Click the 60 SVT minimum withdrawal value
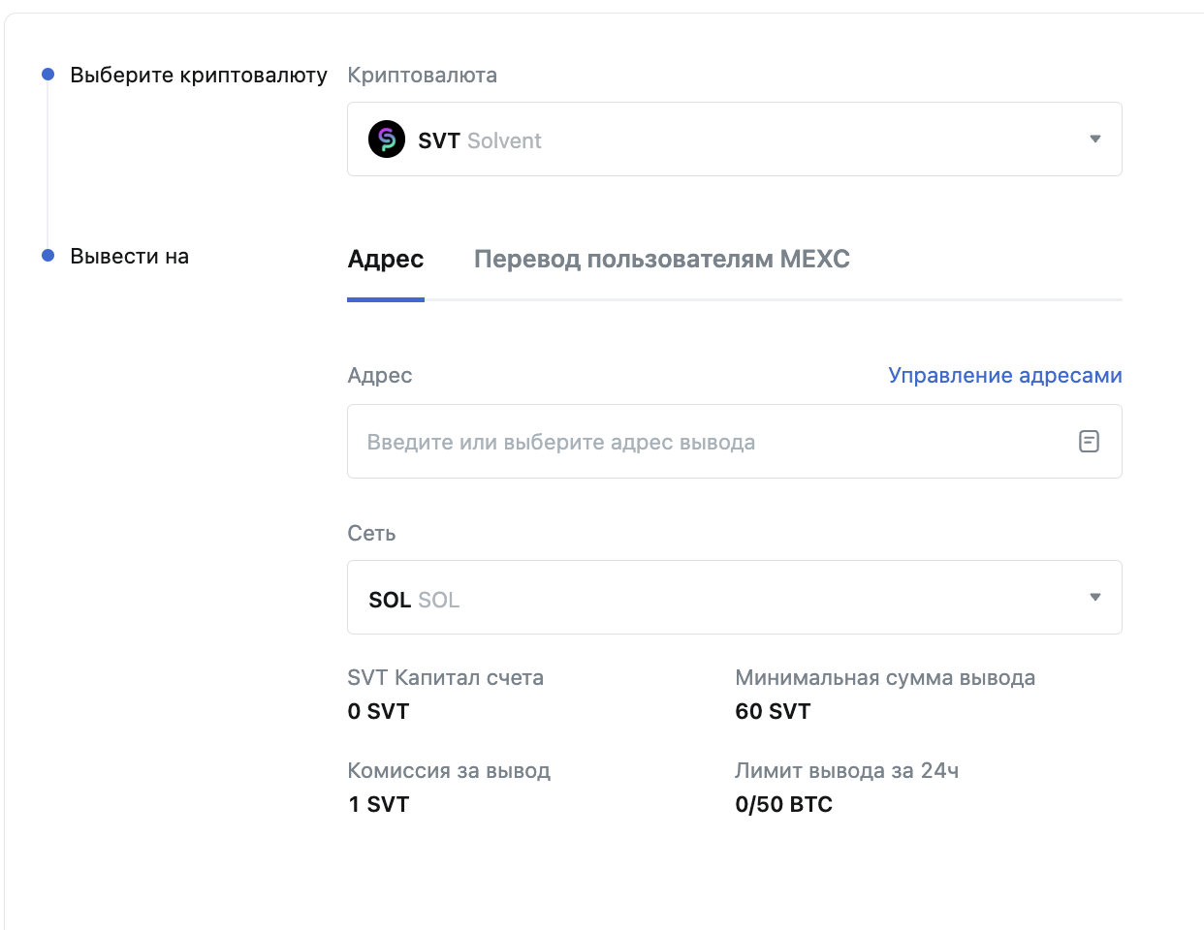 [x=773, y=712]
